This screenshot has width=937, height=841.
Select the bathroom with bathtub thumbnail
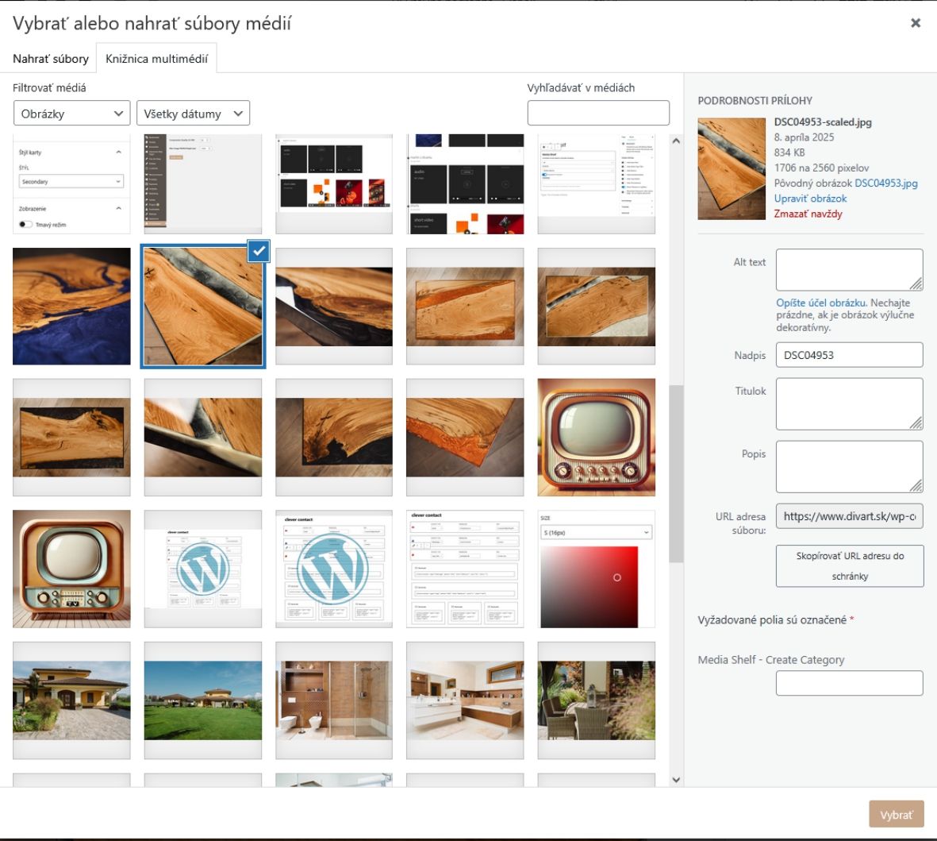(x=465, y=700)
